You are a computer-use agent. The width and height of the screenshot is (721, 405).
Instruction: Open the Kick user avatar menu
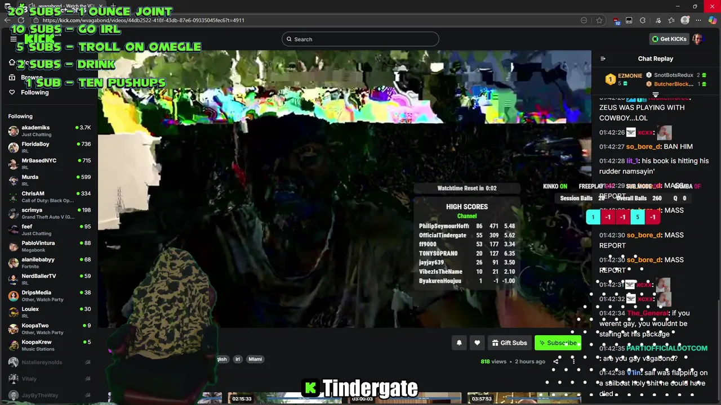pos(698,39)
